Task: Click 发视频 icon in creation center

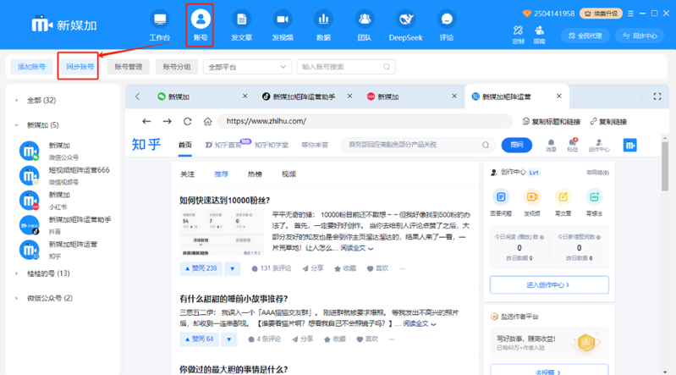Action: [x=532, y=197]
